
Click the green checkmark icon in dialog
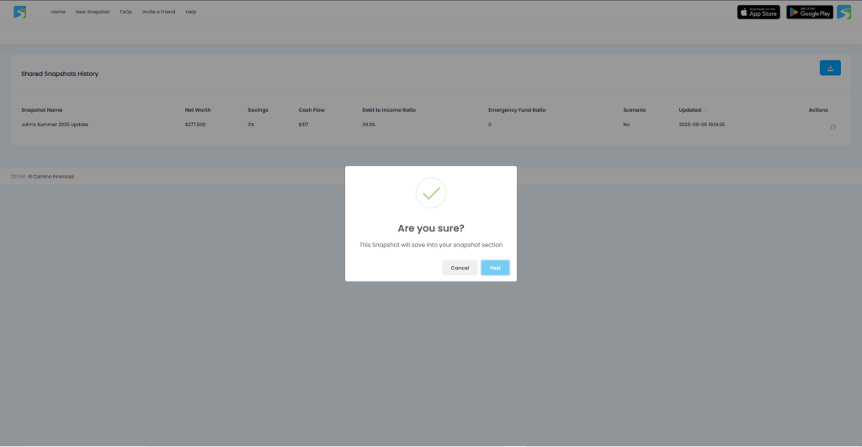(x=430, y=193)
